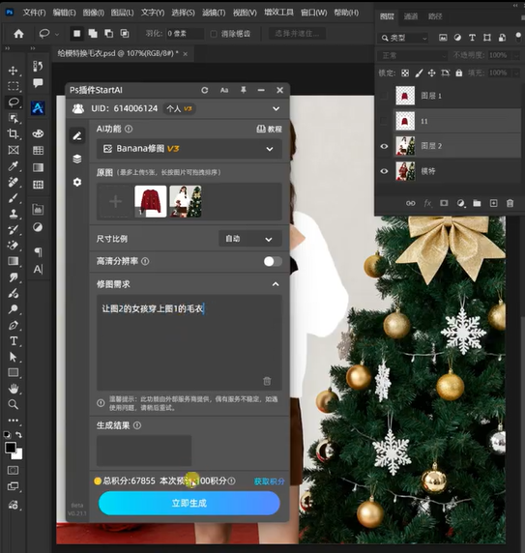Open StartAI settings gear icon
Image resolution: width=525 pixels, height=553 pixels.
pos(77,182)
